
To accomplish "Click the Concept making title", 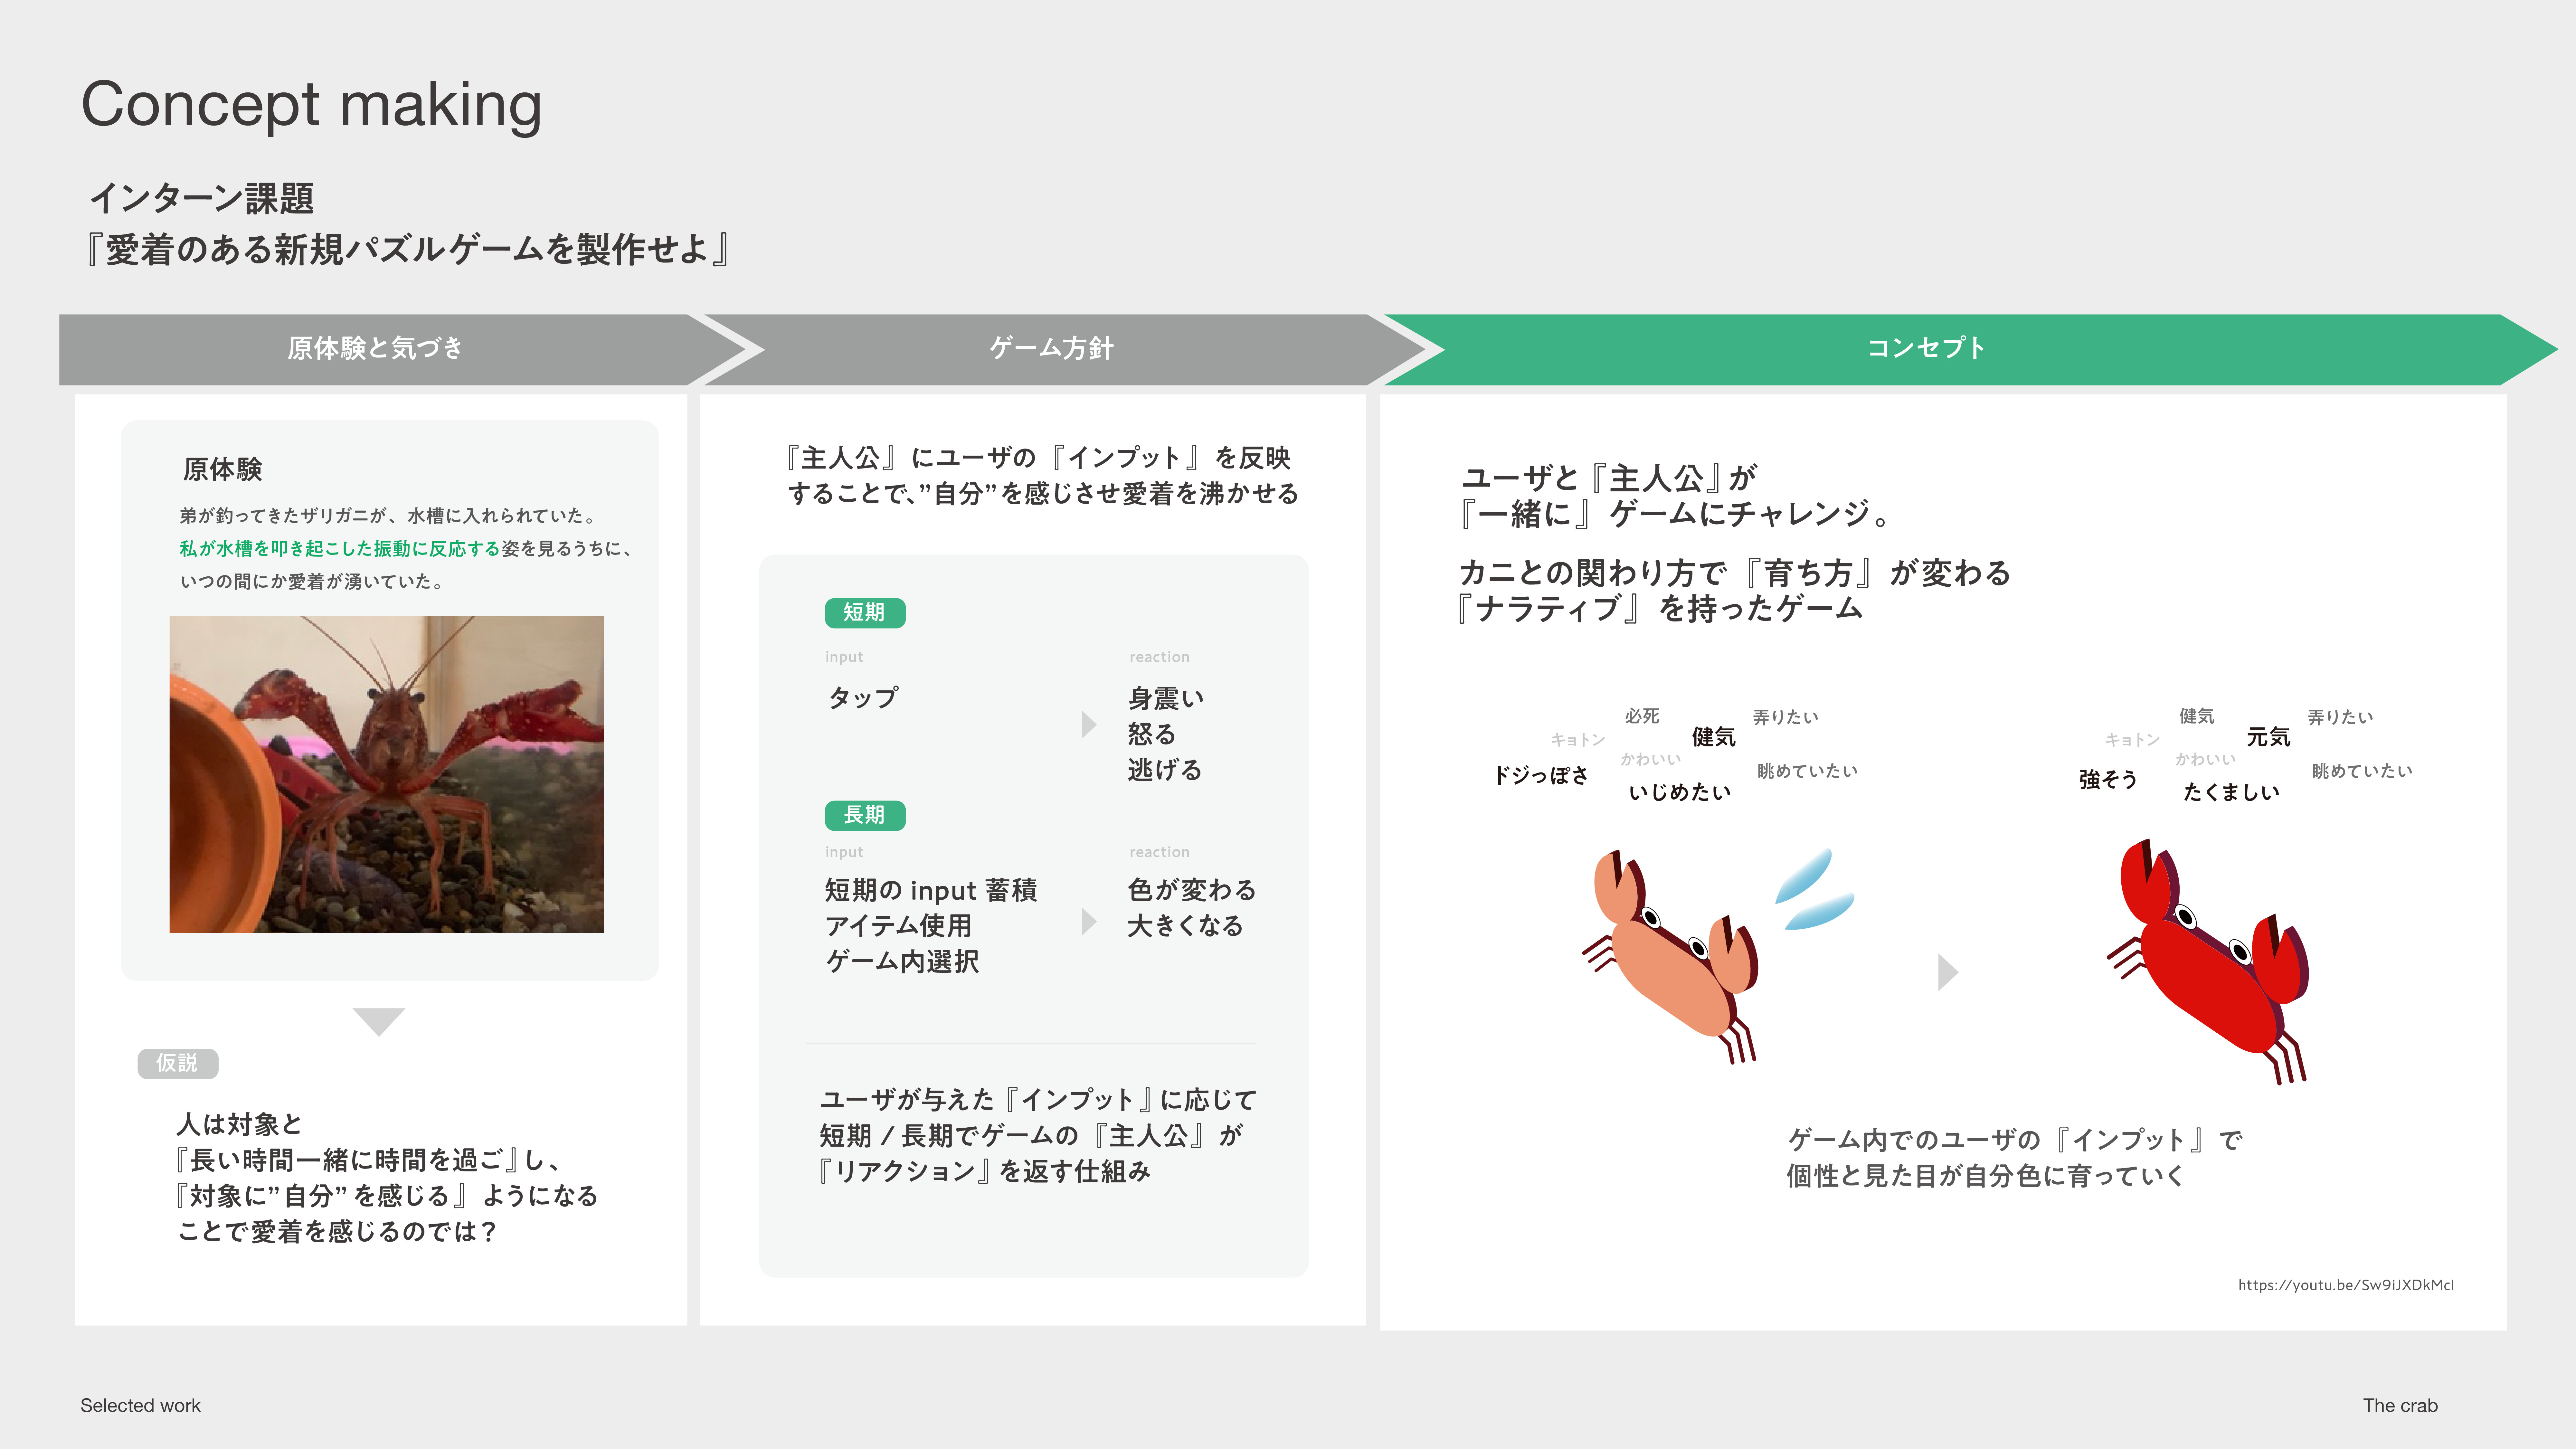I will click(311, 104).
